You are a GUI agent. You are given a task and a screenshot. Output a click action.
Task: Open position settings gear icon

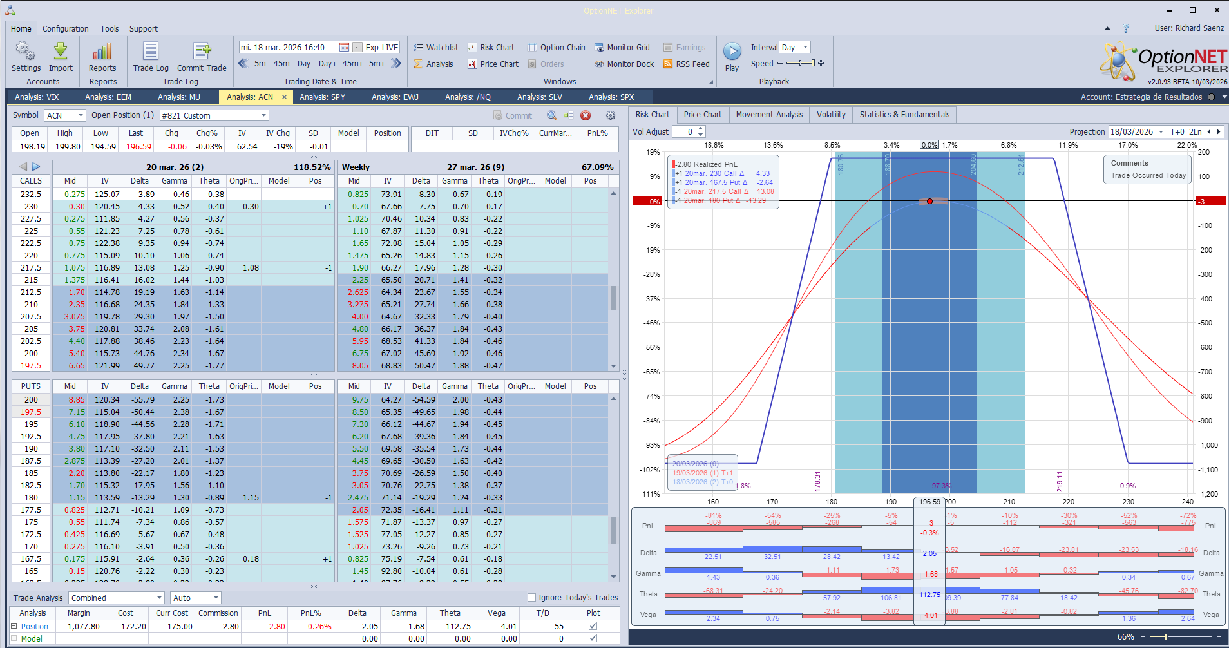tap(610, 115)
